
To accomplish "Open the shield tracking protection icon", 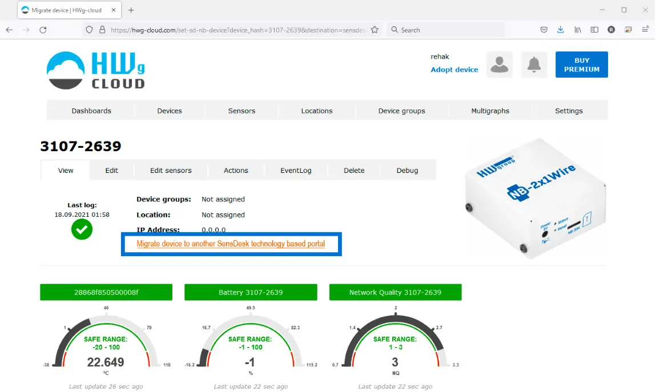I will (x=89, y=30).
